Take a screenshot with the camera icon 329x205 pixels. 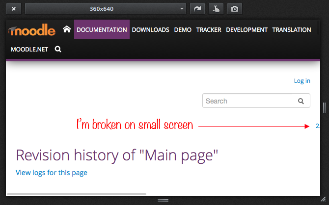point(235,9)
